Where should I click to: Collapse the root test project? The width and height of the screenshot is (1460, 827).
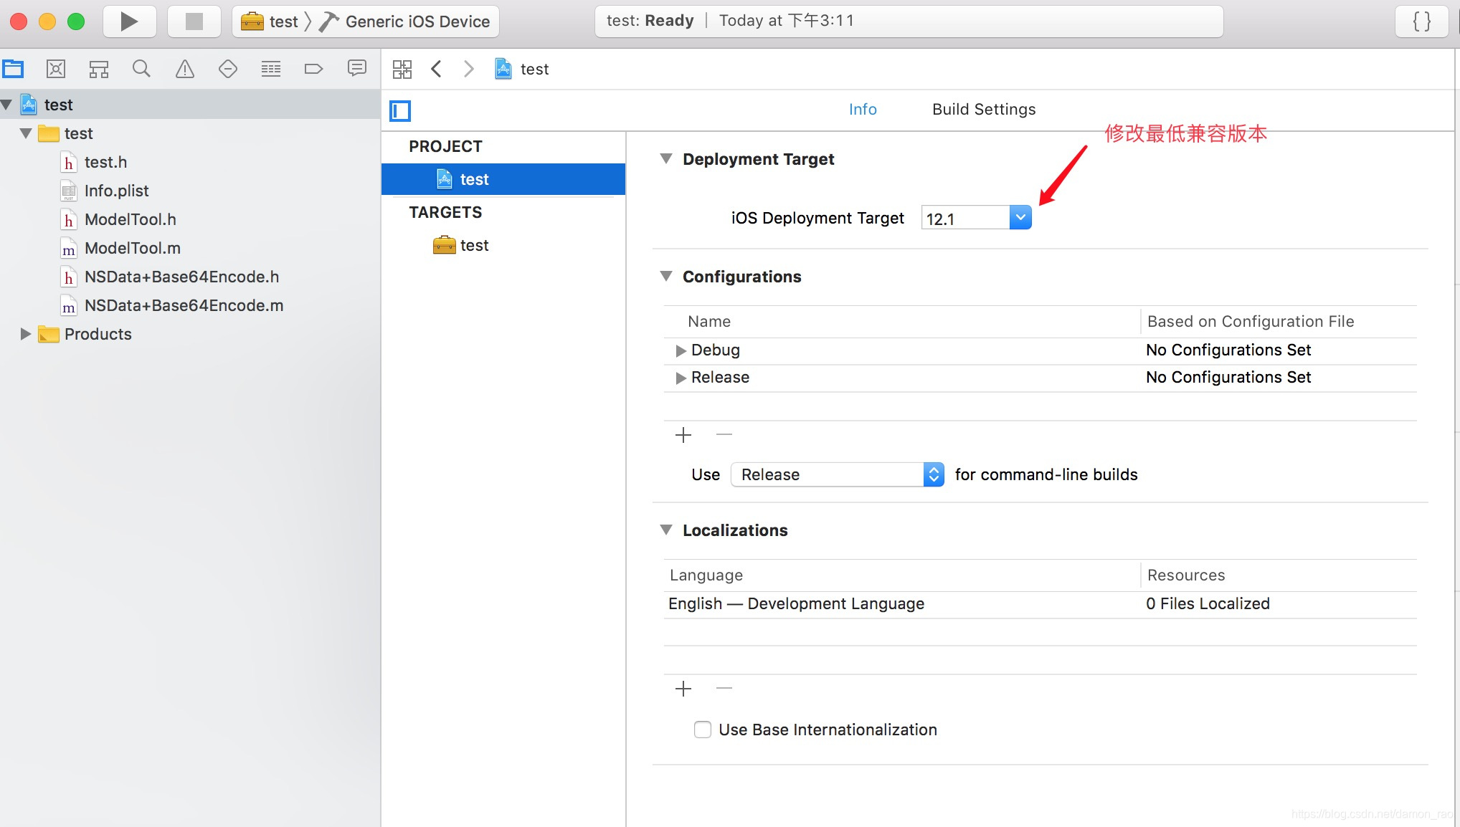pyautogui.click(x=7, y=105)
